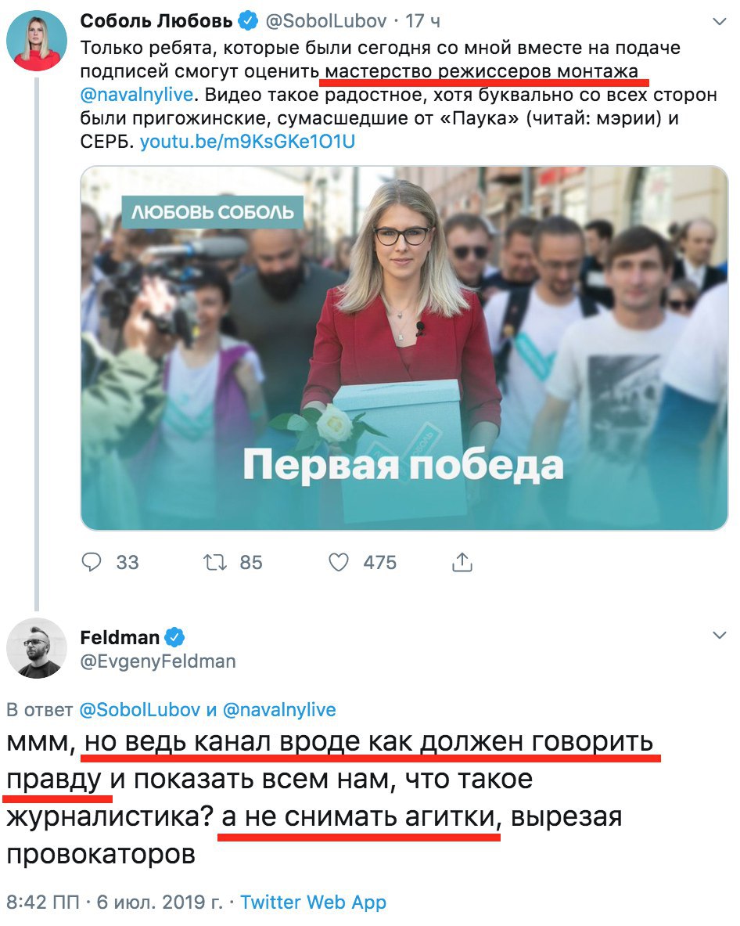Open the share icon under Sobol's tweet
The width and height of the screenshot is (740, 926).
pyautogui.click(x=462, y=562)
